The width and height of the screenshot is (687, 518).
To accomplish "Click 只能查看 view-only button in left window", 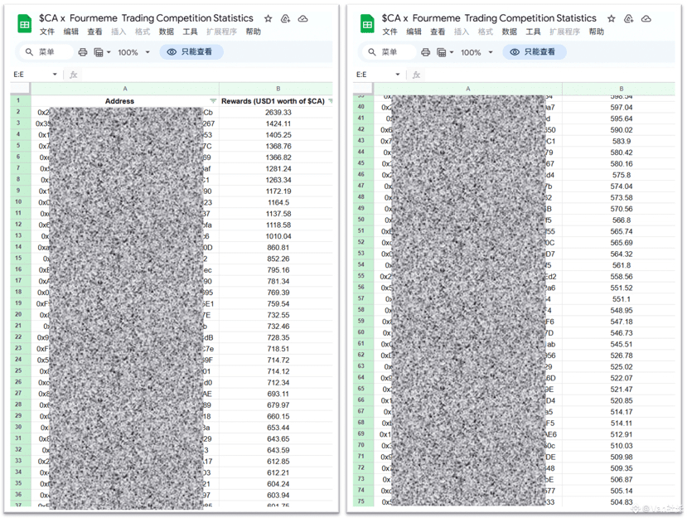I will 191,51.
